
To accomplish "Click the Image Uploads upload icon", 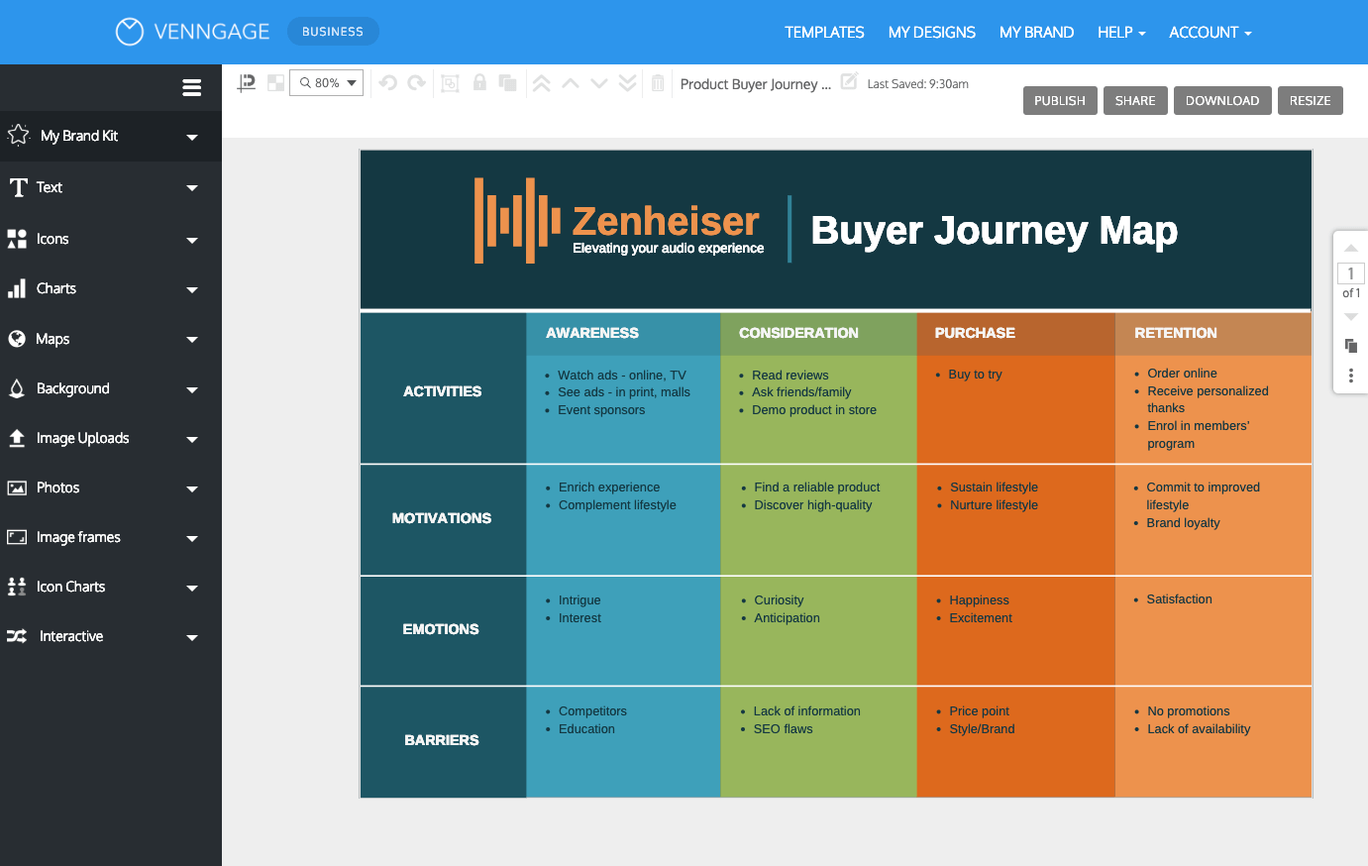I will click(17, 438).
